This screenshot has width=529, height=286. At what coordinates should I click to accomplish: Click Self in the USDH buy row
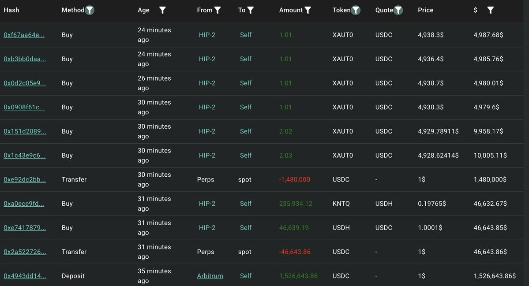click(246, 228)
